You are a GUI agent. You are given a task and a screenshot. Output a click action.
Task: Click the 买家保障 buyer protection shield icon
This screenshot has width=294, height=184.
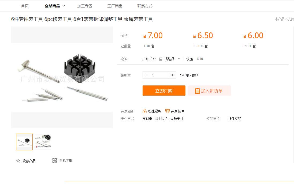[x=168, y=111]
